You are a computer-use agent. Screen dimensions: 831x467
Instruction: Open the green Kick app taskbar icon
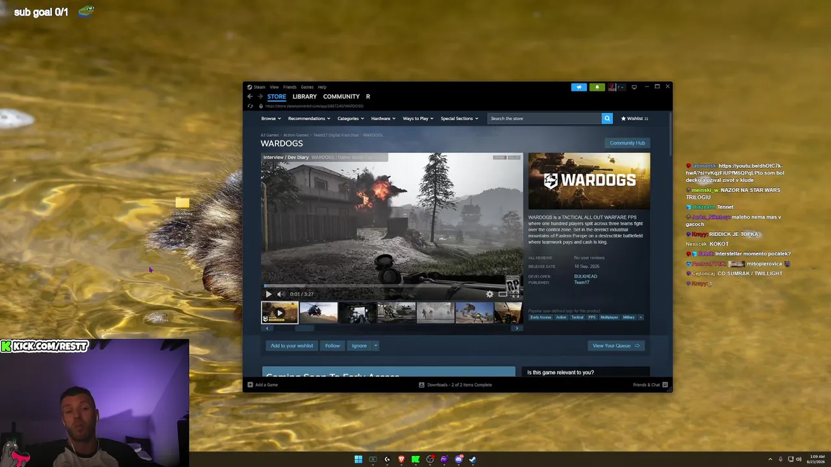415,459
